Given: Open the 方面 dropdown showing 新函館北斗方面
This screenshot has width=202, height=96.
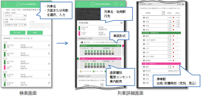Looking at the screenshot, I should tap(15, 25).
